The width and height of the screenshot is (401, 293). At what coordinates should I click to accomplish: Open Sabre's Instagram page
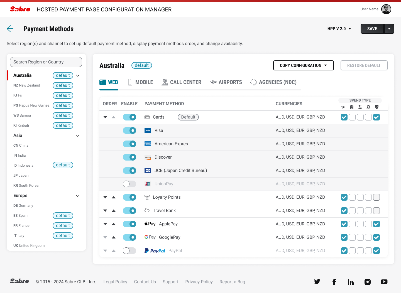(x=368, y=282)
